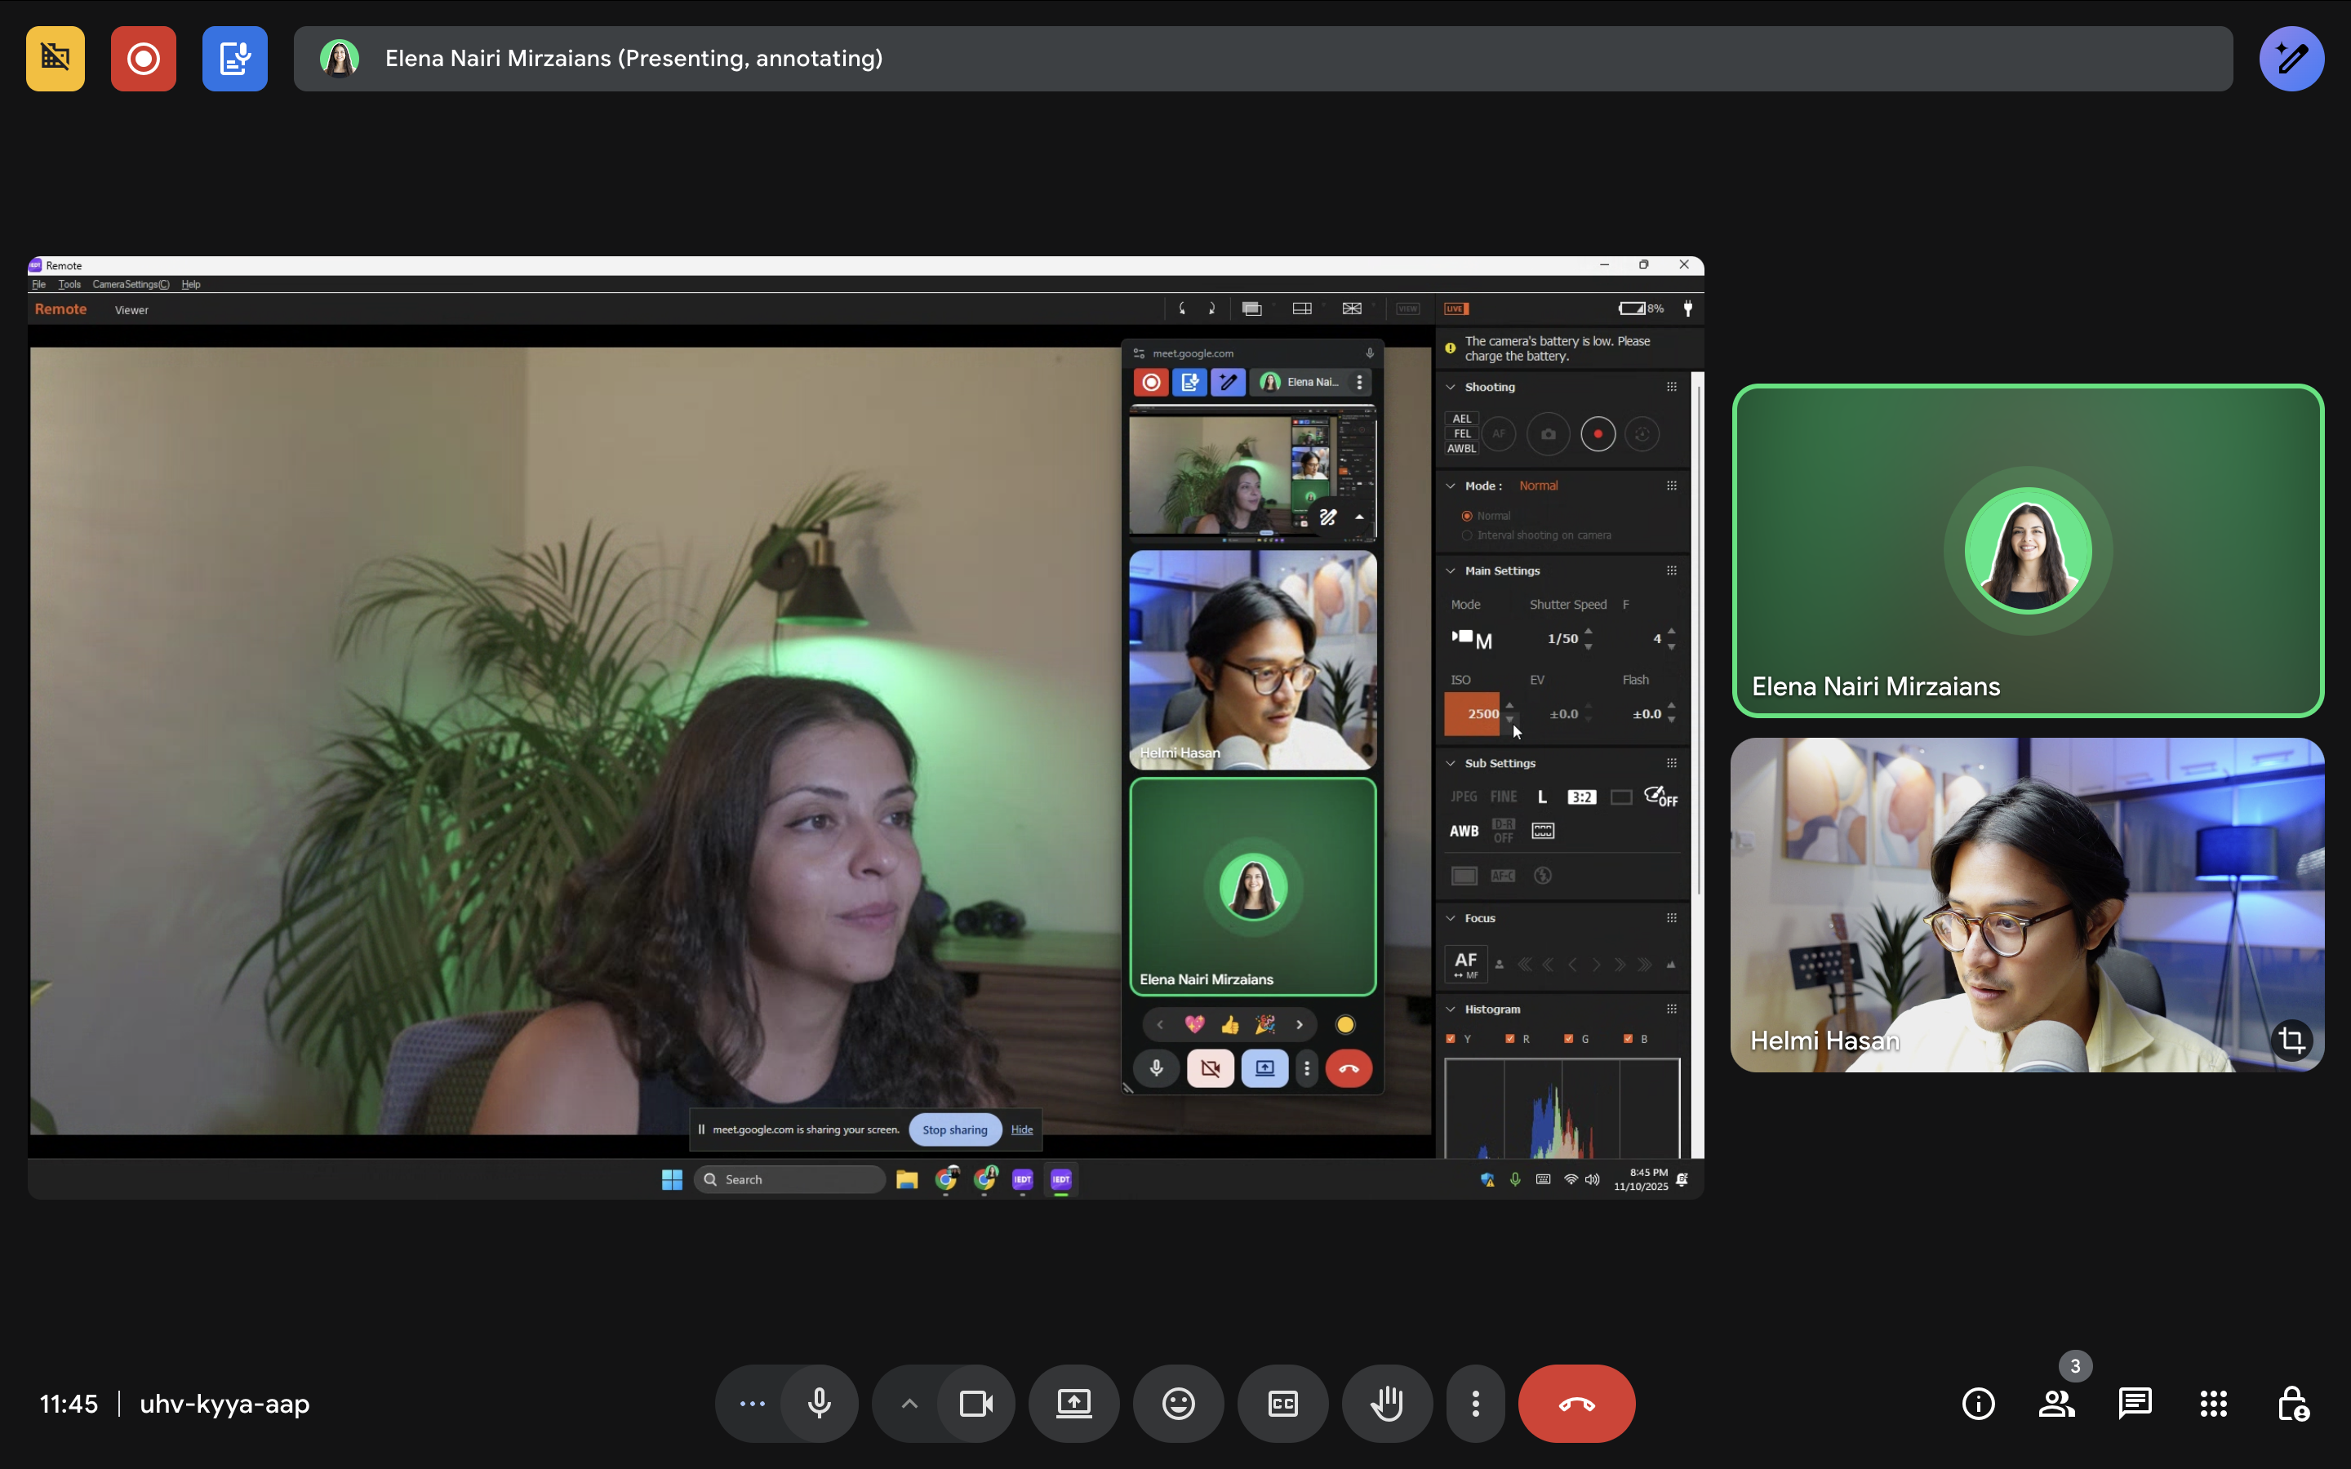
Task: Increase shutter speed with up arrow
Action: 1589,632
